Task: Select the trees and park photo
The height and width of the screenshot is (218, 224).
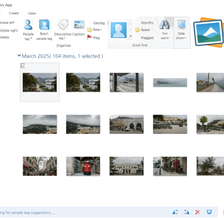Action: click(210, 166)
